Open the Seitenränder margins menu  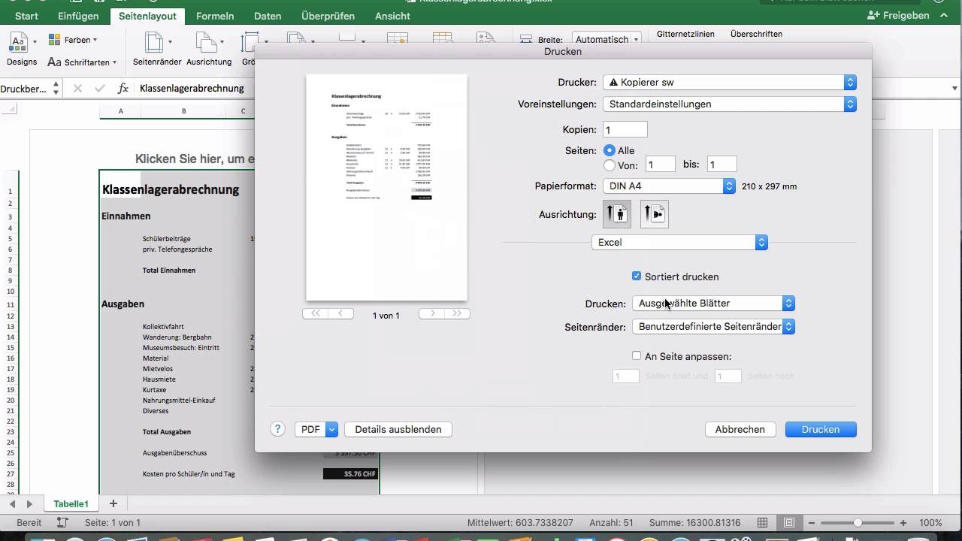coord(156,49)
